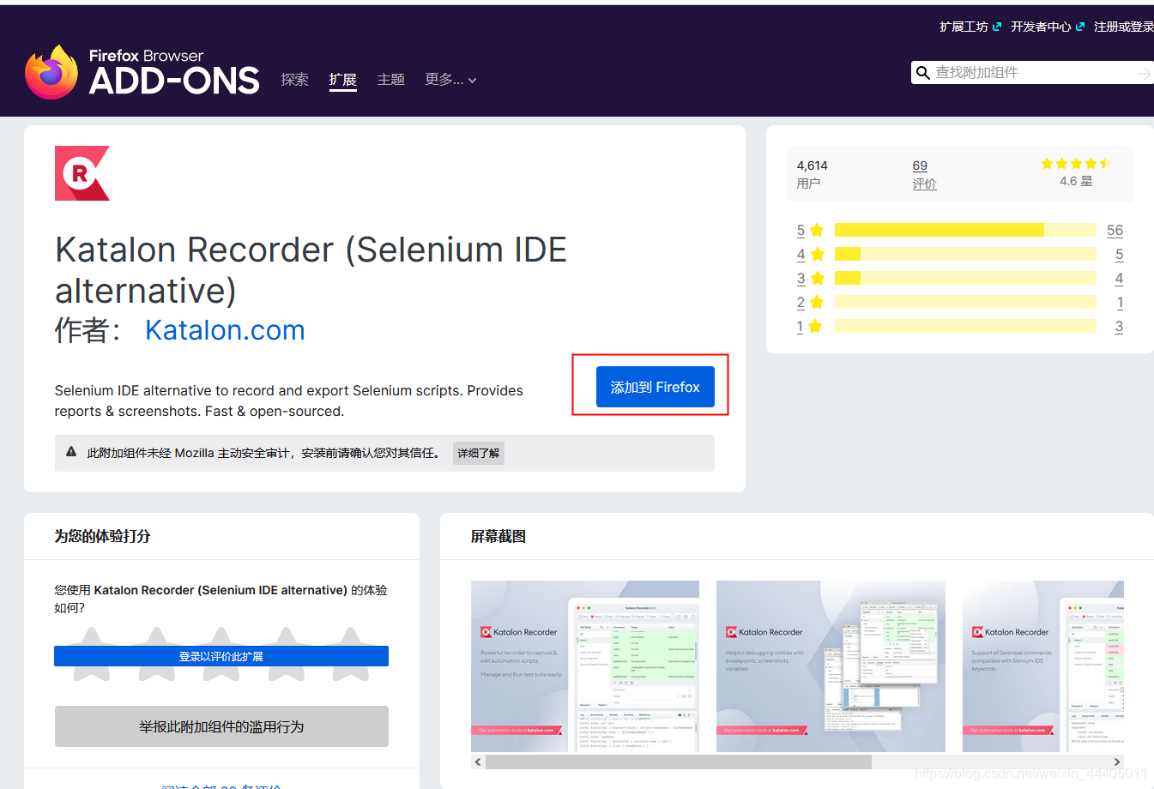This screenshot has width=1154, height=789.
Task: Click the warning triangle icon in notice
Action: [x=71, y=451]
